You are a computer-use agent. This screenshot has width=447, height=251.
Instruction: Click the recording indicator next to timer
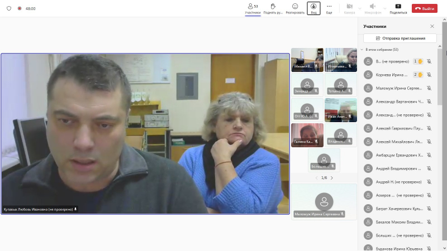click(x=20, y=9)
